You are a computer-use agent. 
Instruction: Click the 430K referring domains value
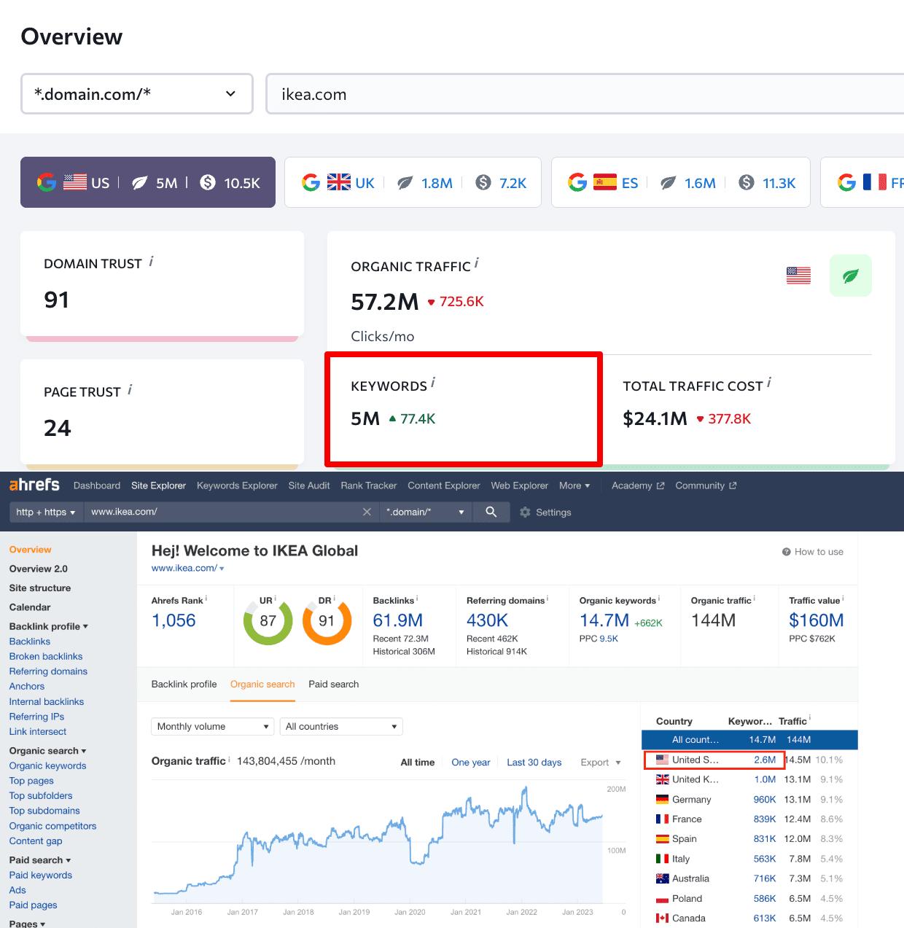click(487, 620)
